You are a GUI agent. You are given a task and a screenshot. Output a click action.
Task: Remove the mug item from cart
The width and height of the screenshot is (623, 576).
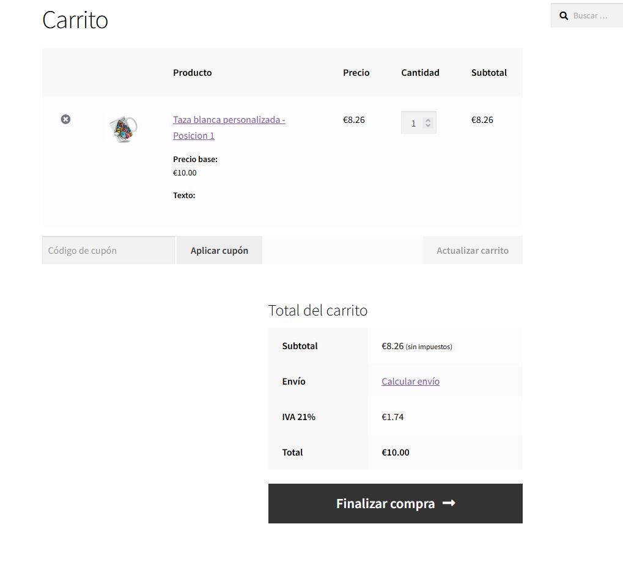tap(65, 119)
